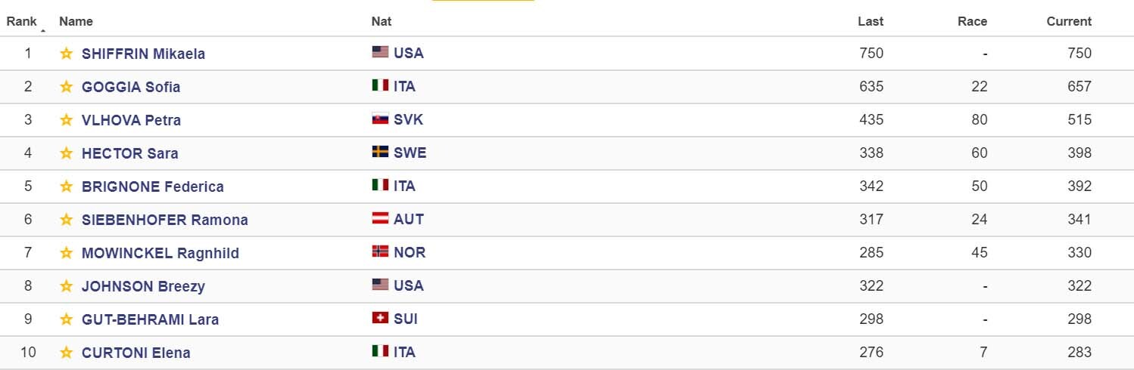Click the star icon beside GUT-BEHRAMI Lara
Screen dimensions: 1134x370
click(67, 319)
